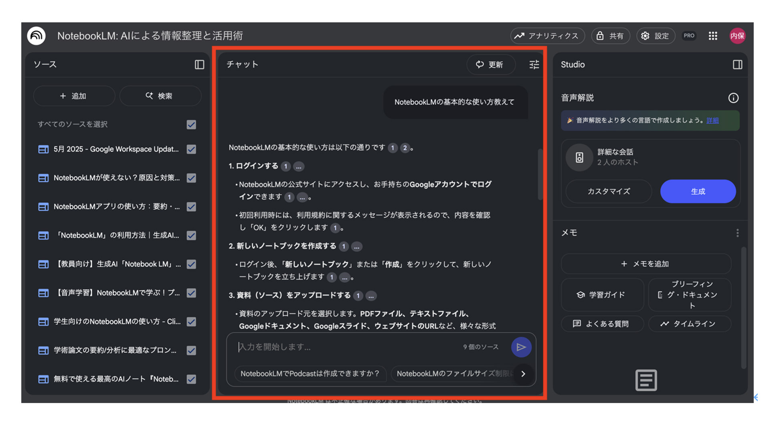Open the 内保 account profile menu

(x=737, y=36)
